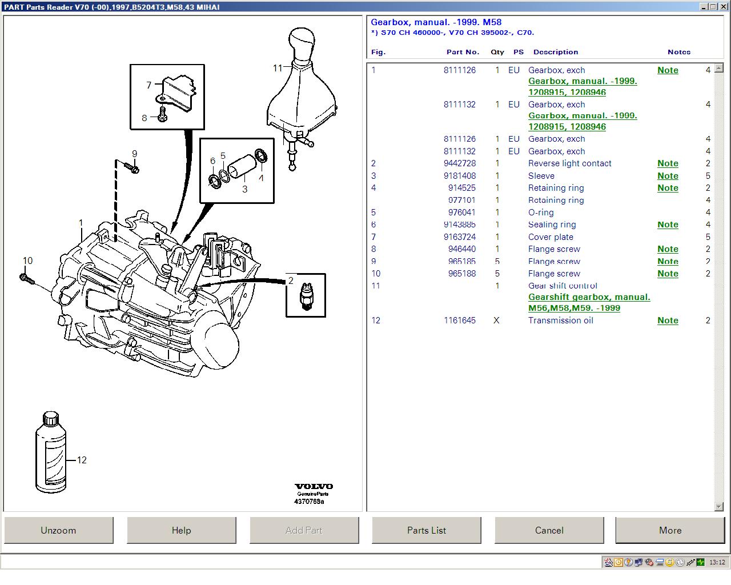Select part number 9143885
This screenshot has width=731, height=585.
click(459, 225)
